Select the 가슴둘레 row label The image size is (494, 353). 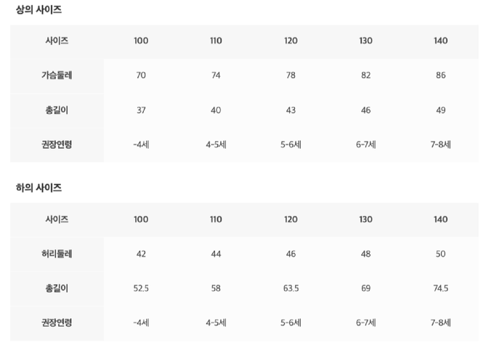point(57,76)
